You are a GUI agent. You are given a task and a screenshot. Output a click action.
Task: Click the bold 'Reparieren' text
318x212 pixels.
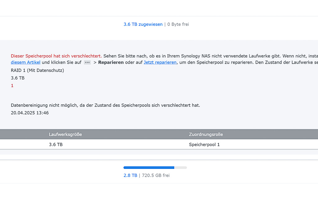click(x=111, y=62)
